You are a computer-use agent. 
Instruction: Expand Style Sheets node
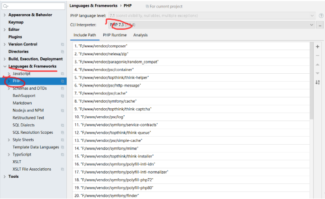[9, 140]
